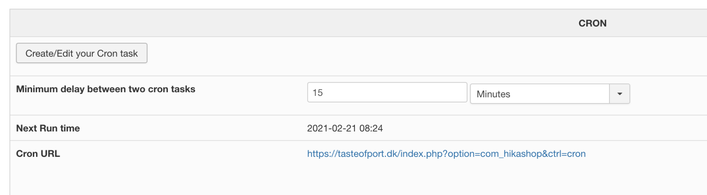
Task: Click "Create/Edit" text on the cron button
Action: [49, 54]
